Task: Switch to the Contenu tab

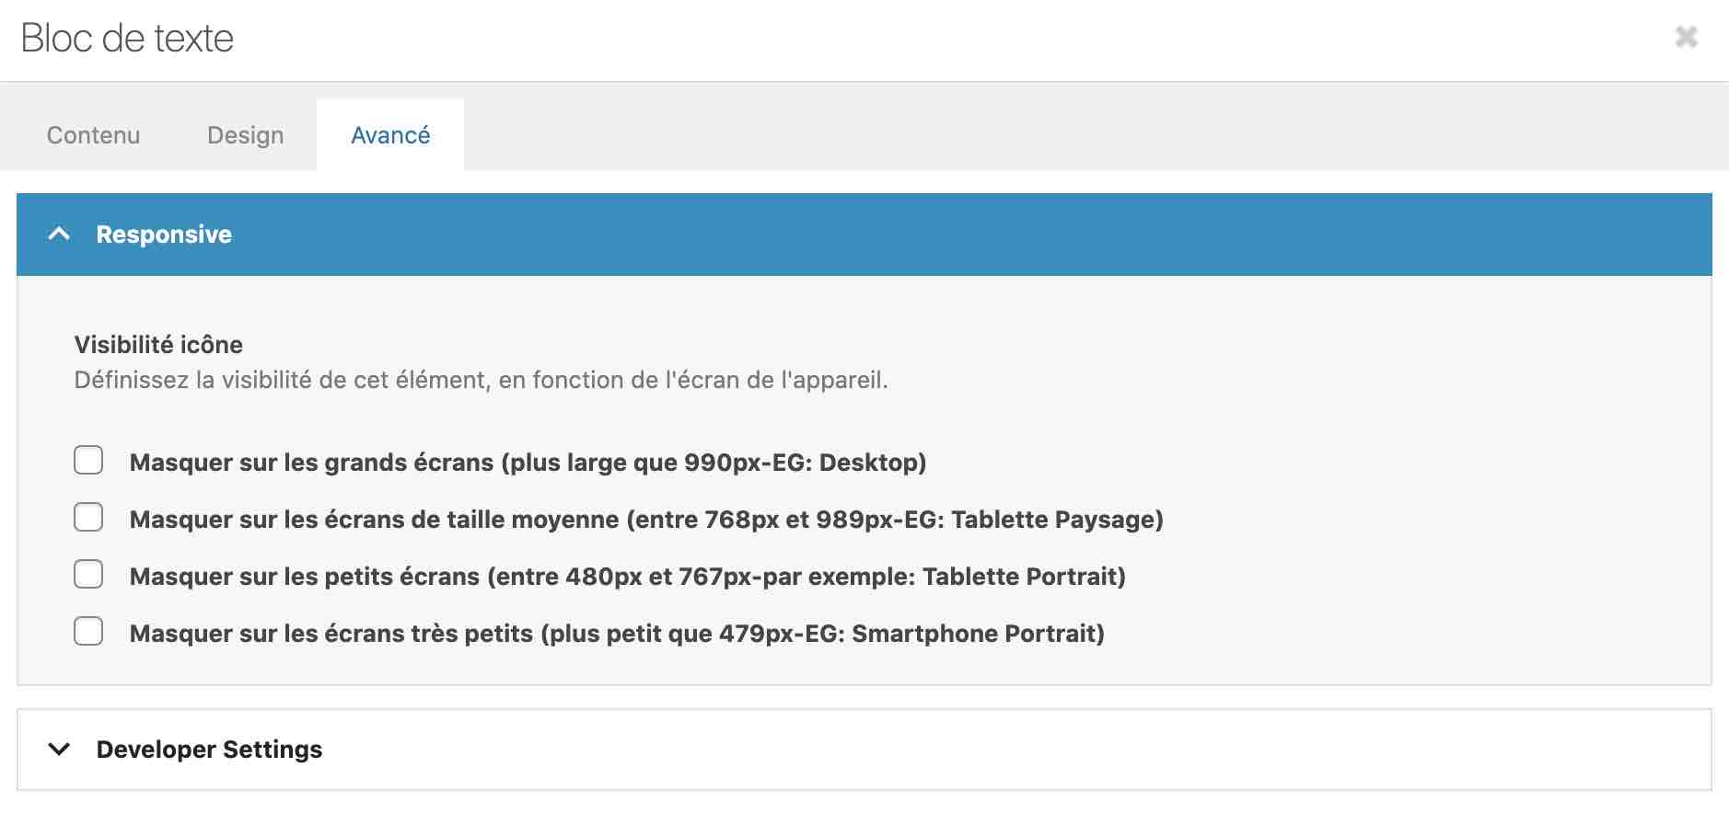Action: coord(92,135)
